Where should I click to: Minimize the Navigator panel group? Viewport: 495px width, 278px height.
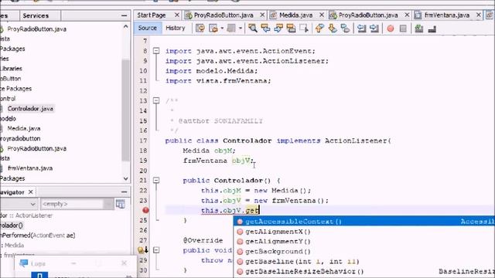[124, 192]
